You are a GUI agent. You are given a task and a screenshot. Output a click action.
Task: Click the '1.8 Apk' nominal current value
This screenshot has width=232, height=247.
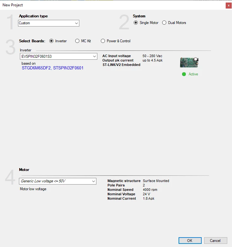[149, 198]
